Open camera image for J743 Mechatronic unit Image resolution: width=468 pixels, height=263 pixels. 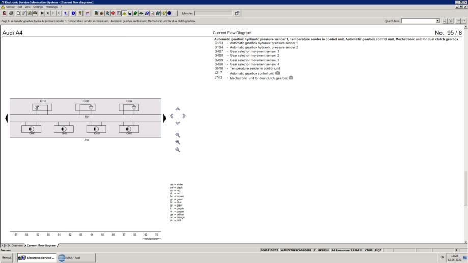pyautogui.click(x=291, y=77)
